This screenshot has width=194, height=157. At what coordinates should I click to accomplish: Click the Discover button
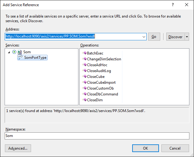point(176,37)
